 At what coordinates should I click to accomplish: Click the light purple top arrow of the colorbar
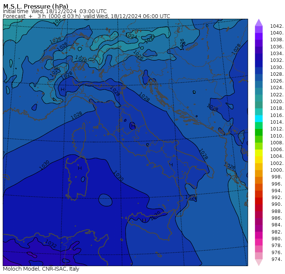point(259,22)
